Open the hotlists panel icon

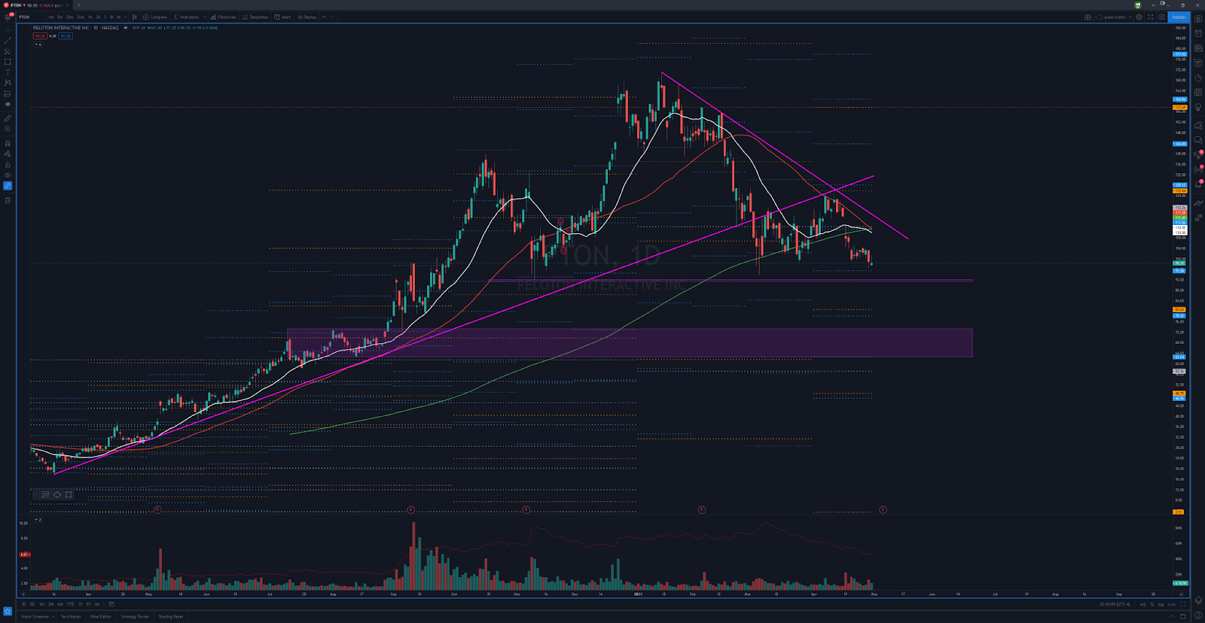pos(1198,78)
